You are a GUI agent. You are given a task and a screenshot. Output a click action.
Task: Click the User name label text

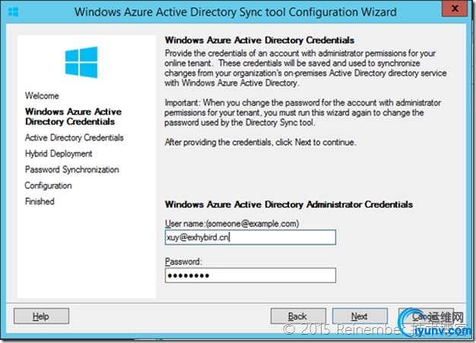click(232, 224)
